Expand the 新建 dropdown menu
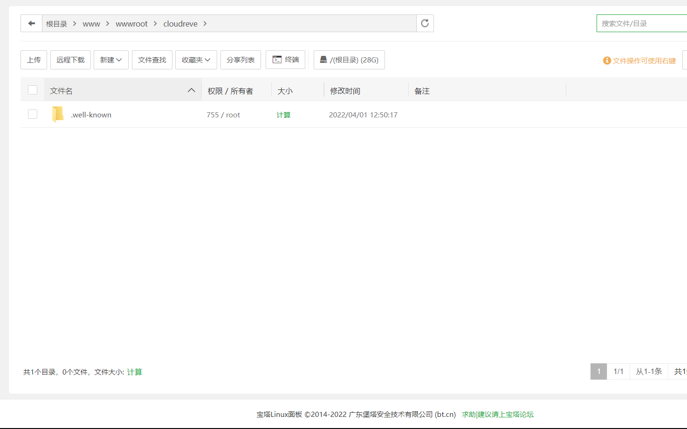 pyautogui.click(x=111, y=60)
